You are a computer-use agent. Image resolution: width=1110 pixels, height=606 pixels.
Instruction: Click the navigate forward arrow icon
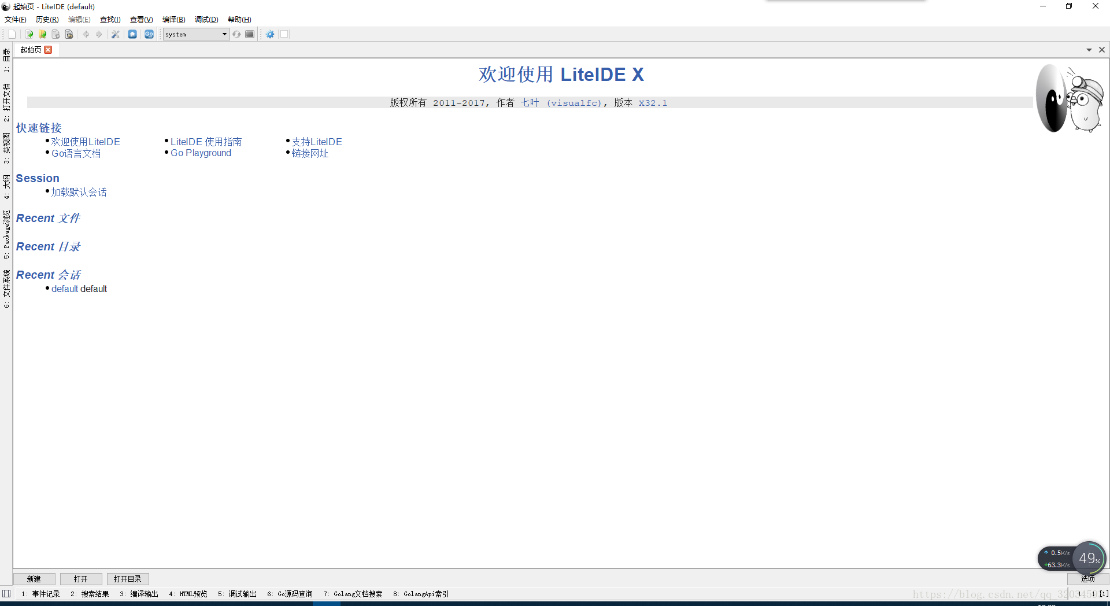(99, 34)
